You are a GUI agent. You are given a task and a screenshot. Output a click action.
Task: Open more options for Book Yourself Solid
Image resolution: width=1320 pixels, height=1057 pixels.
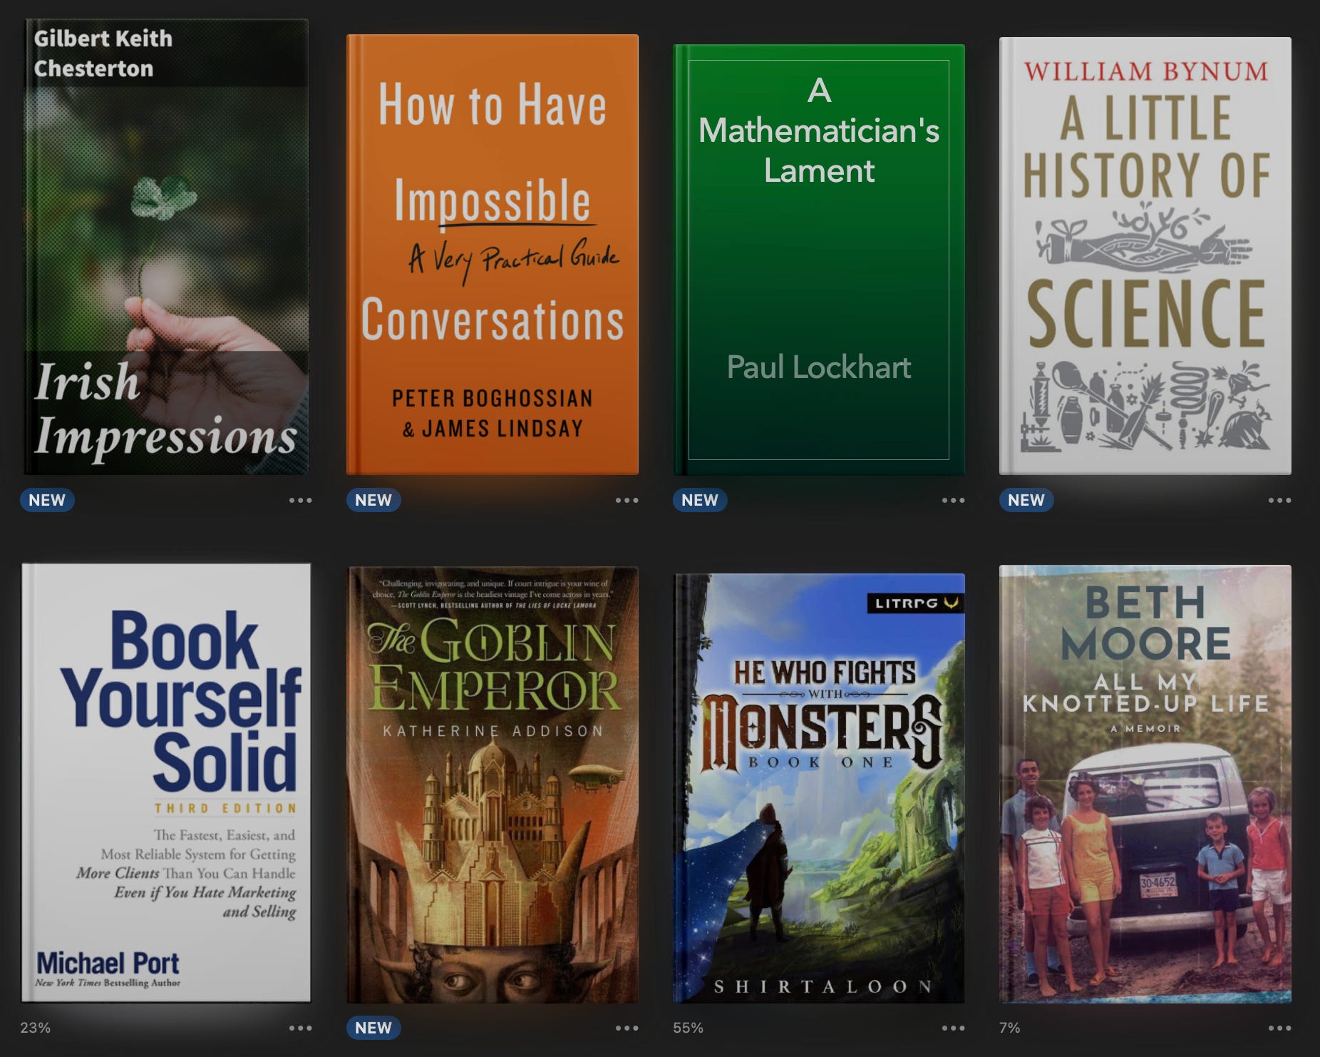301,1028
